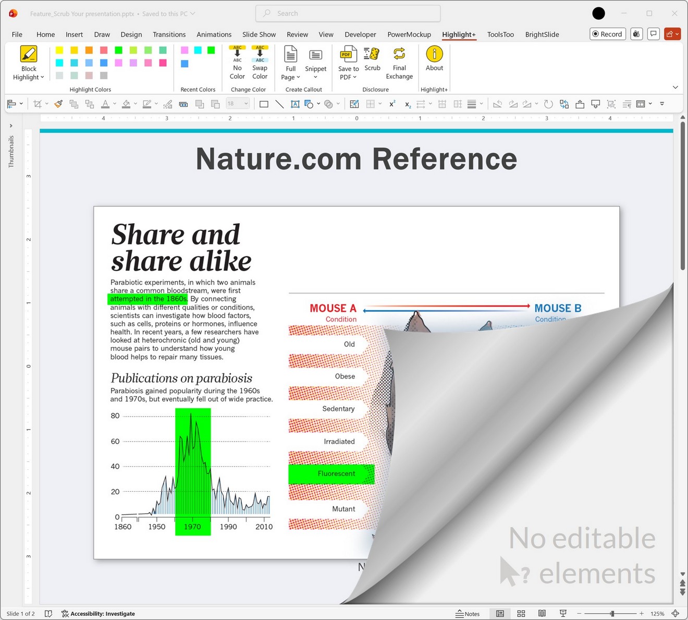This screenshot has width=688, height=620.
Task: Switch to Slide Sorter view
Action: pos(521,614)
